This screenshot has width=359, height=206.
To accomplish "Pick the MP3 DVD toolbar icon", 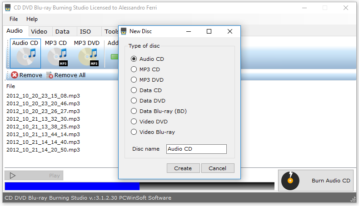I will 87,57.
